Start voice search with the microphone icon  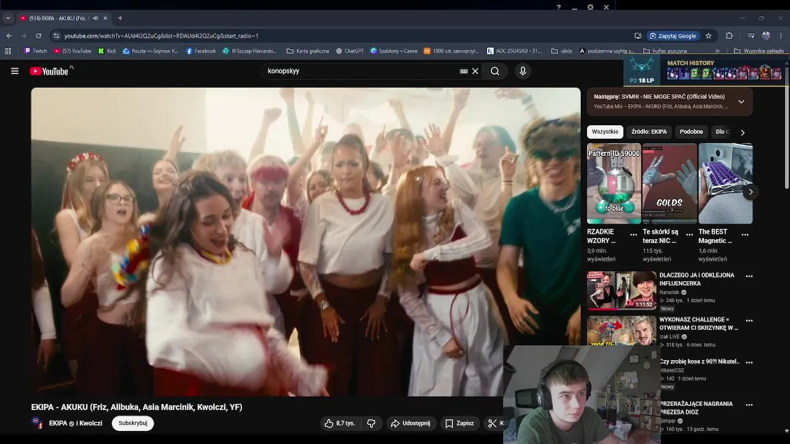point(523,71)
